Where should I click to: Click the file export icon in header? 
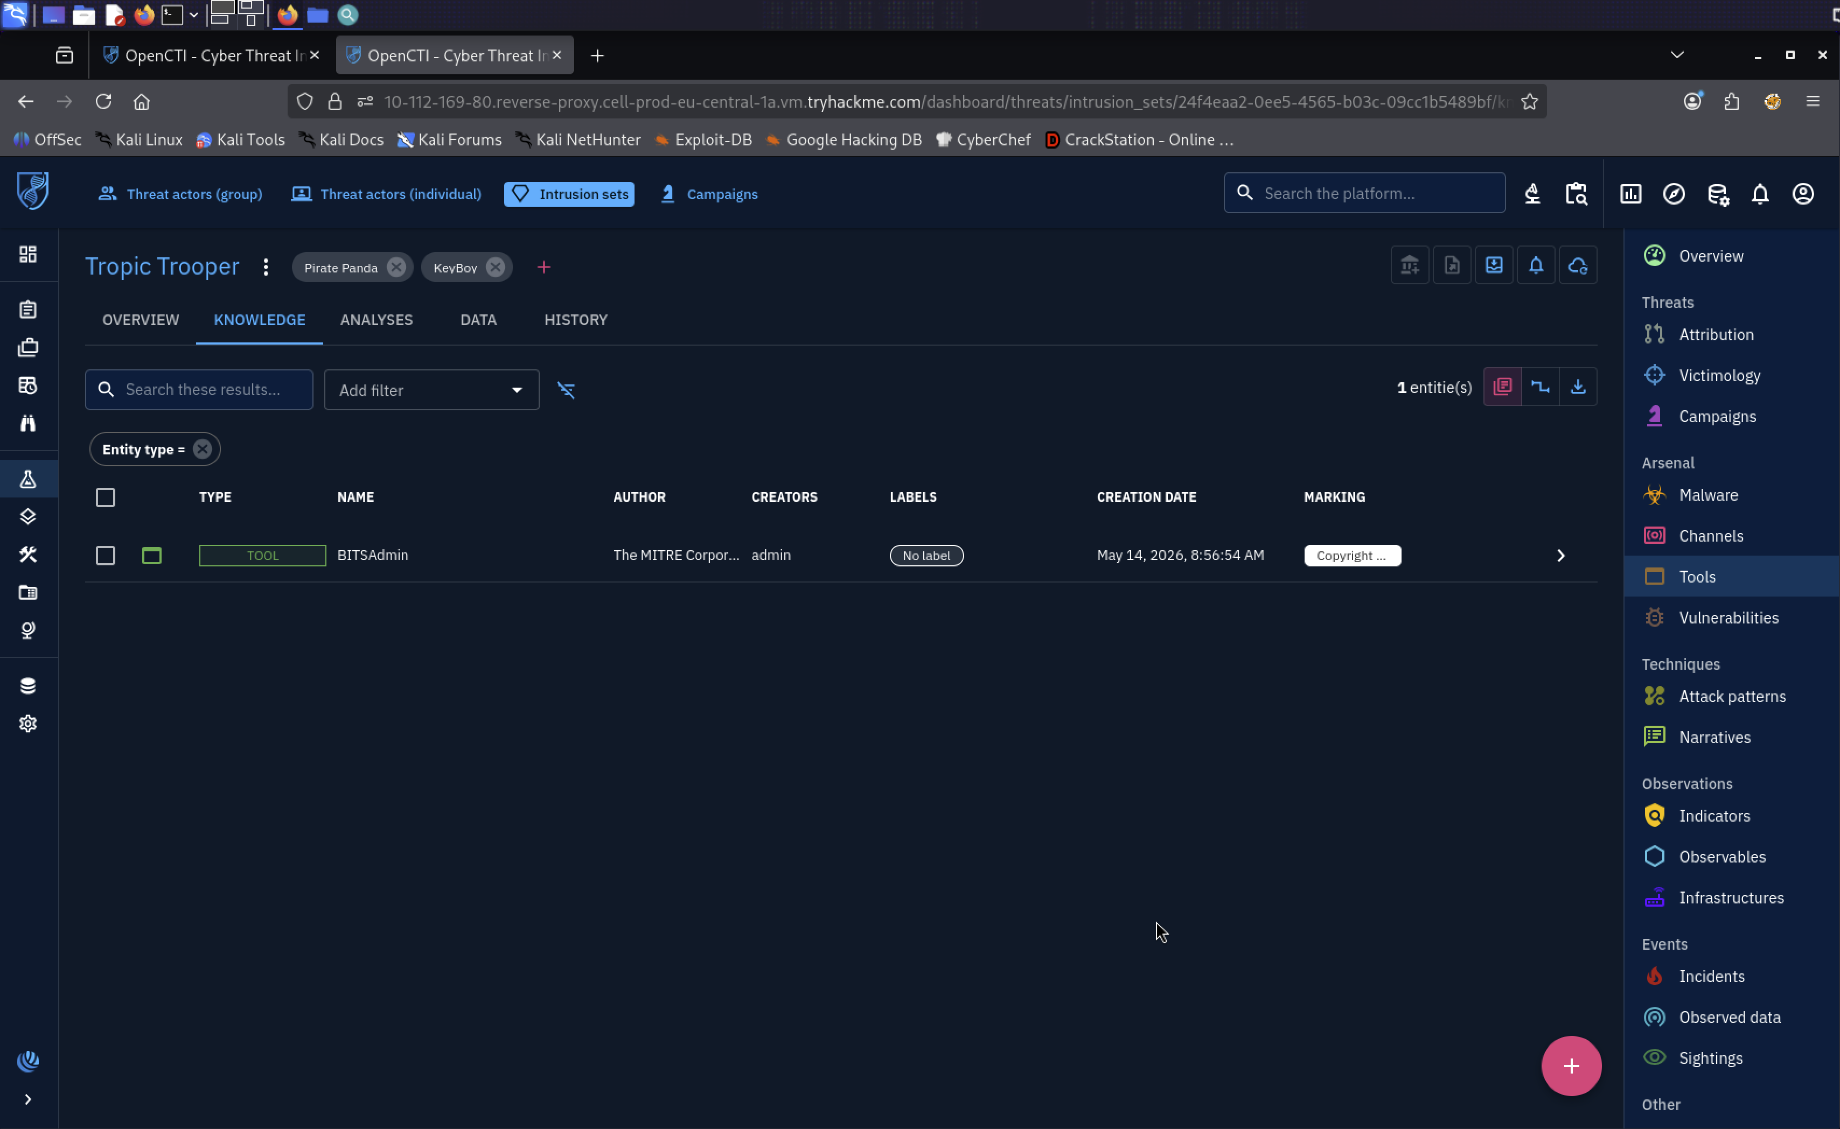[x=1452, y=265]
